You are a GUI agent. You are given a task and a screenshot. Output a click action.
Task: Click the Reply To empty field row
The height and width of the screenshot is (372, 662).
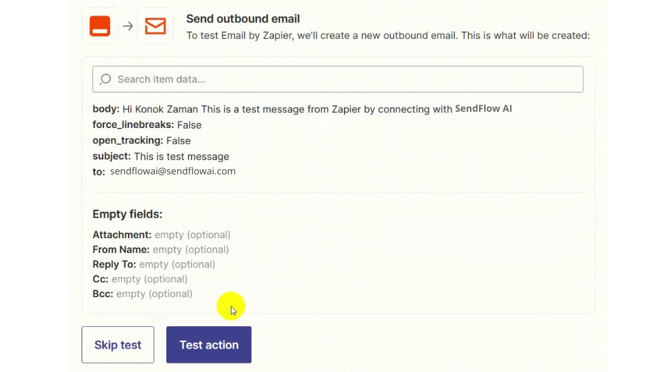point(154,264)
